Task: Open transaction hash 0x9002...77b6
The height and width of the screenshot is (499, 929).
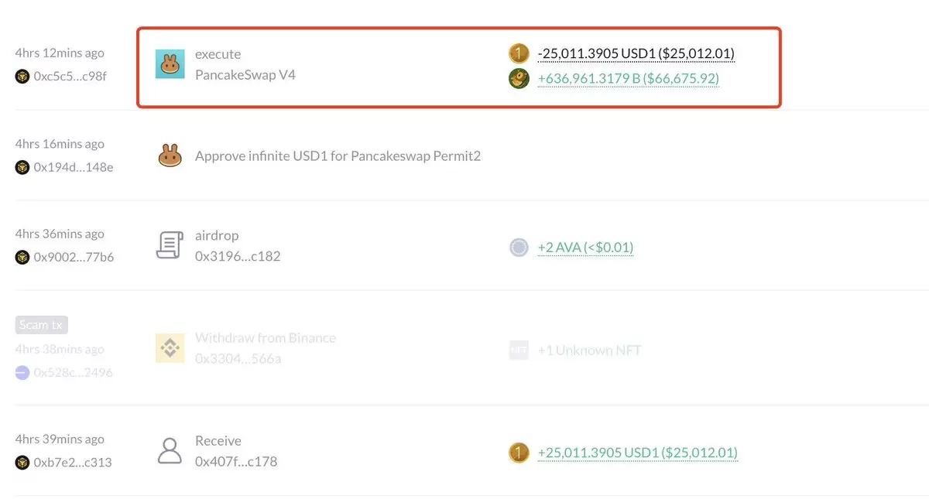Action: [74, 257]
